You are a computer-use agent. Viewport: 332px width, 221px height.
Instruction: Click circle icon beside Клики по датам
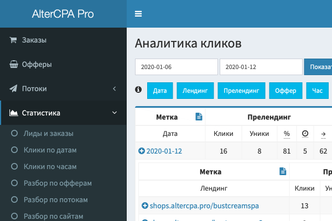coord(14,150)
